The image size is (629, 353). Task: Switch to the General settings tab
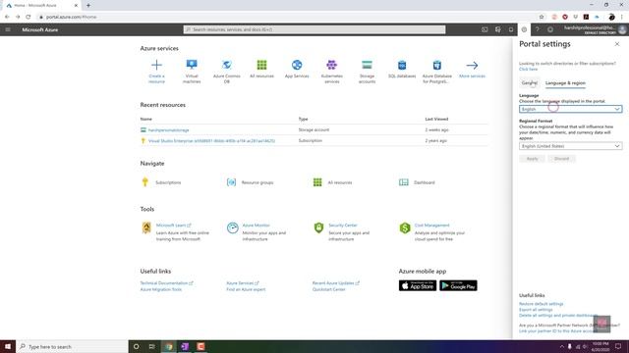529,82
